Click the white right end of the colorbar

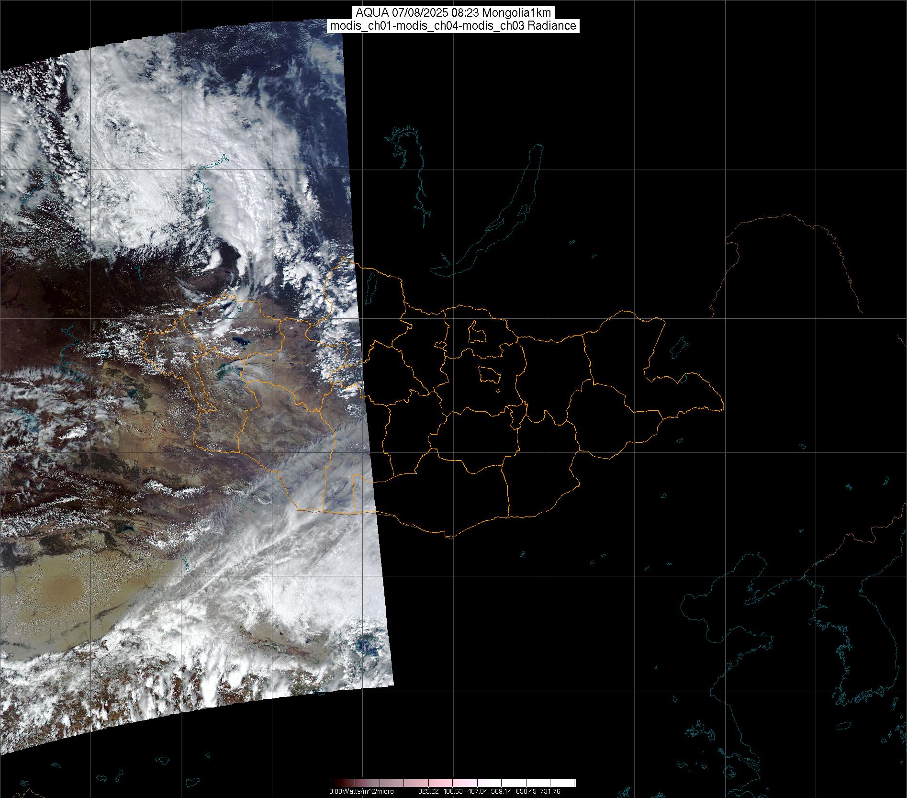[x=571, y=783]
